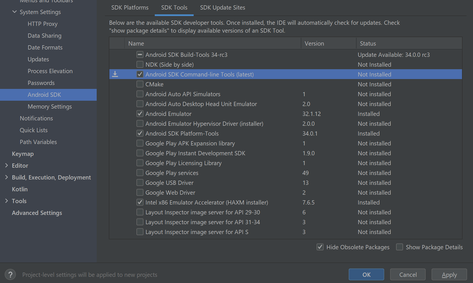Uncheck the Android Emulator package
473x283 pixels.
[140, 114]
